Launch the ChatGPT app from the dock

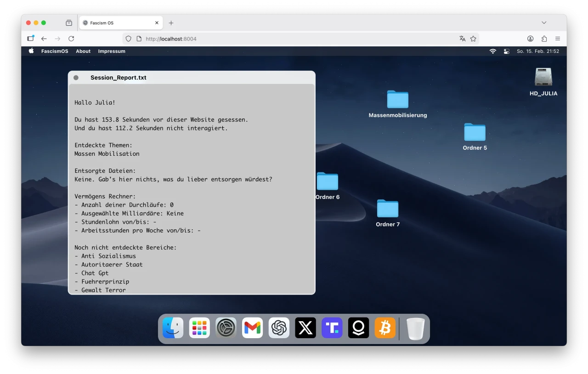(x=279, y=328)
